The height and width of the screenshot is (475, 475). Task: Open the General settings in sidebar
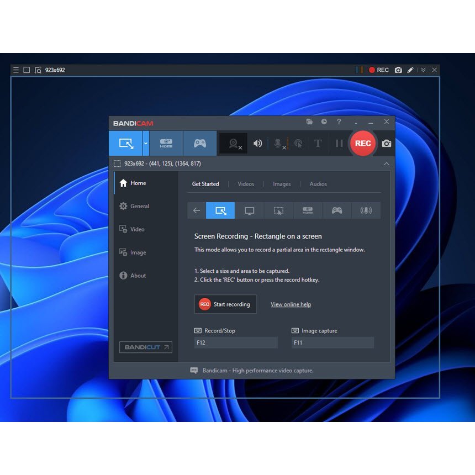[140, 206]
